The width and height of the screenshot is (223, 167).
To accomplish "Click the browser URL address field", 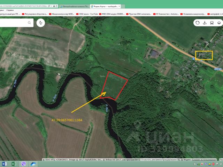I will [x=24, y=6].
